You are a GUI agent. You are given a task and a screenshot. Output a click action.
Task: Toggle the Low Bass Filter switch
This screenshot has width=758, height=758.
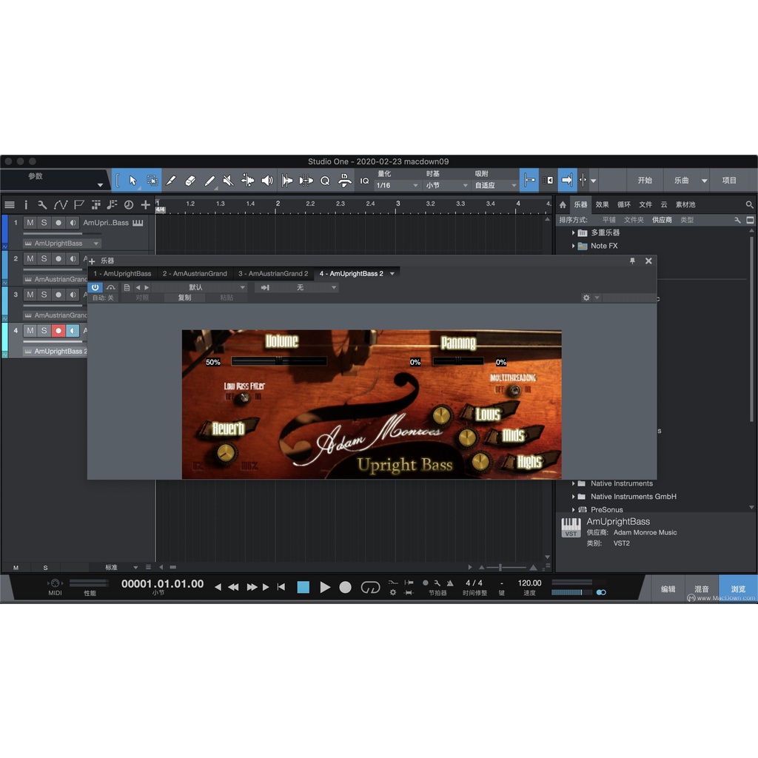coord(244,398)
